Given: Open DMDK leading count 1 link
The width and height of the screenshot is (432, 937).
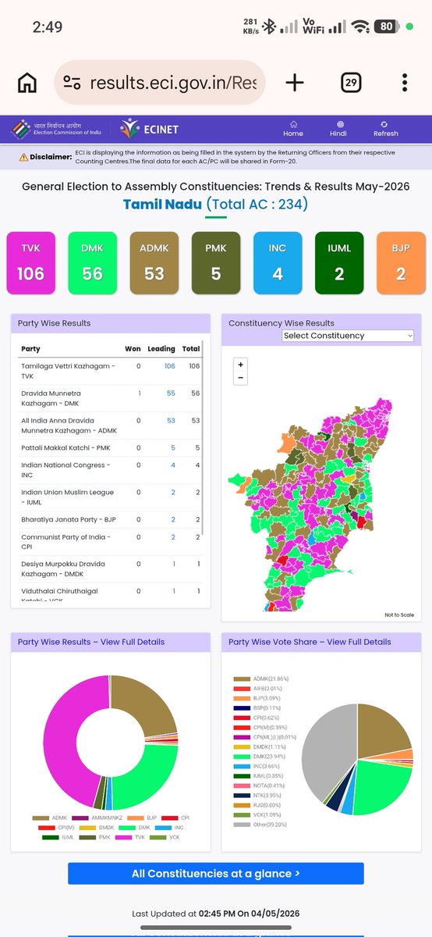Looking at the screenshot, I should 174,564.
